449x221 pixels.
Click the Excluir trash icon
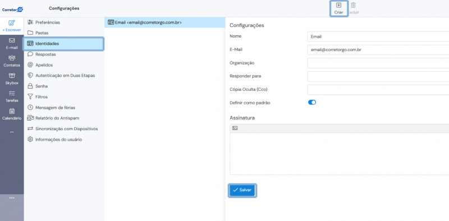354,5
